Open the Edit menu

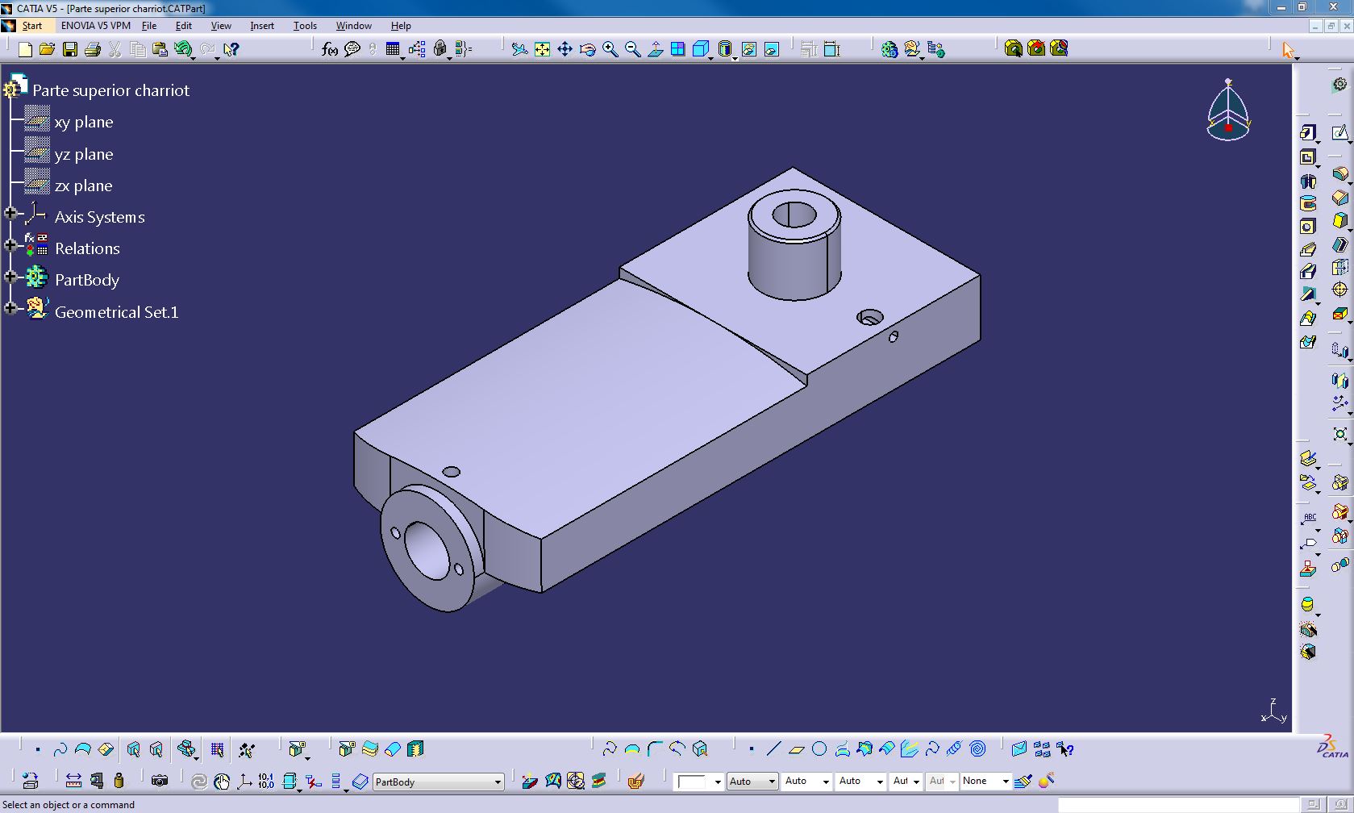183,26
